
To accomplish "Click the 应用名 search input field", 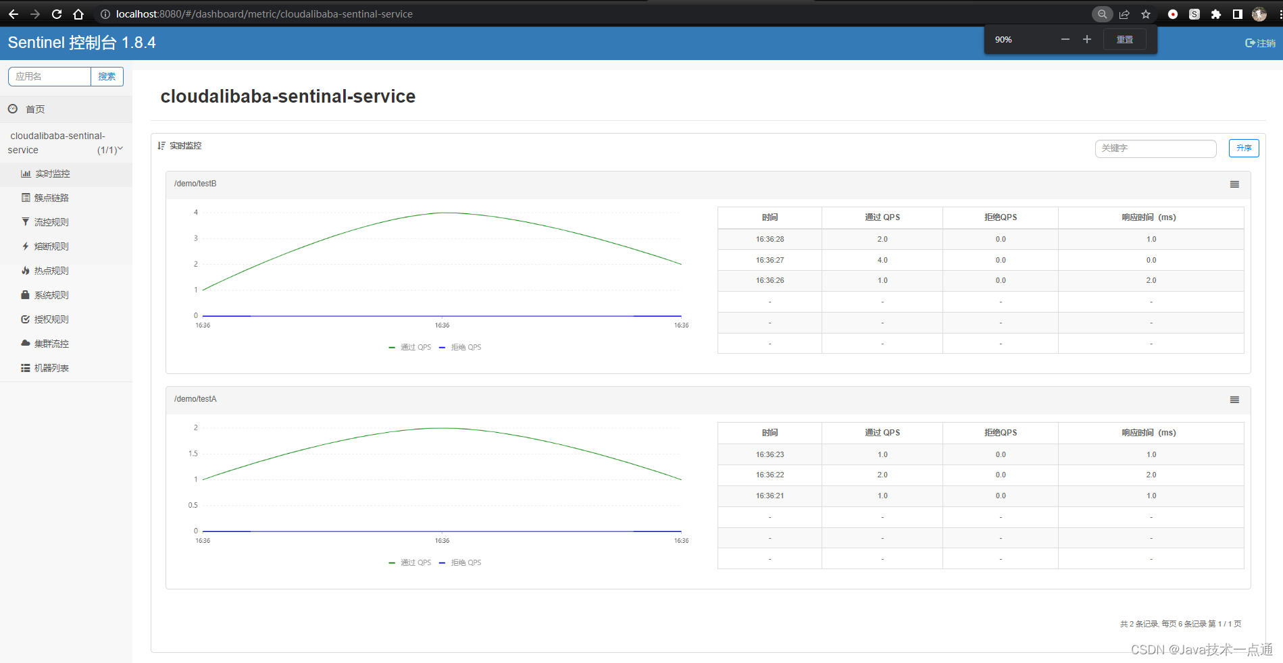I will click(x=49, y=76).
